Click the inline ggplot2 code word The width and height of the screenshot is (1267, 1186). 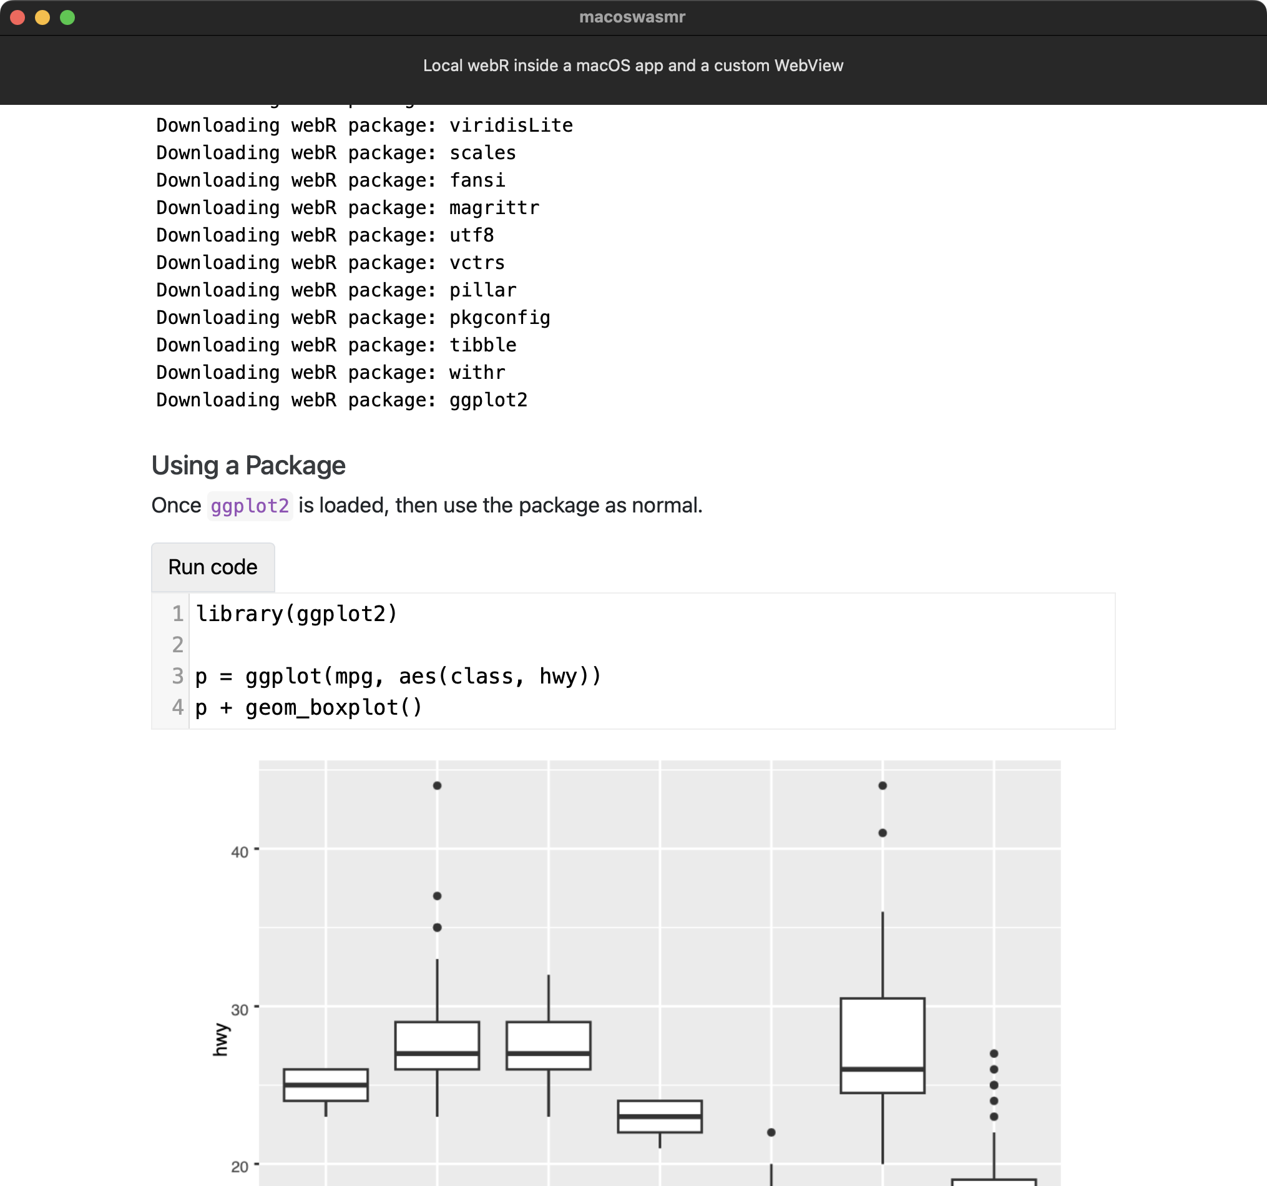point(250,506)
